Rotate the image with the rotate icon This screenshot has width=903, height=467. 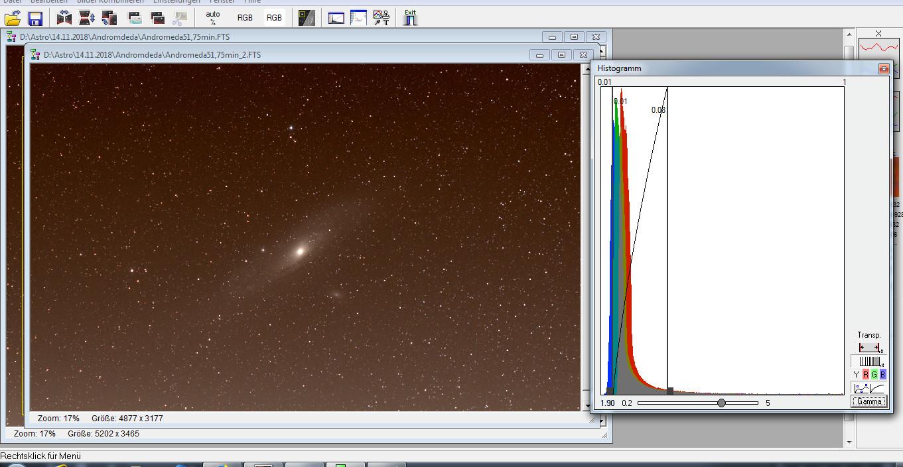pos(109,18)
